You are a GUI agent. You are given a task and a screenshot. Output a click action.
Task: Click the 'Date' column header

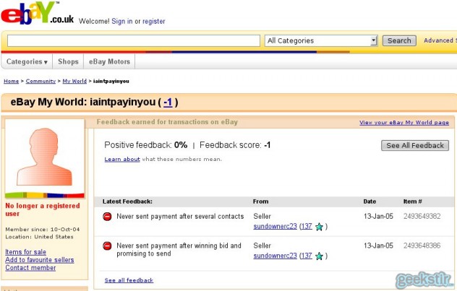tap(370, 201)
